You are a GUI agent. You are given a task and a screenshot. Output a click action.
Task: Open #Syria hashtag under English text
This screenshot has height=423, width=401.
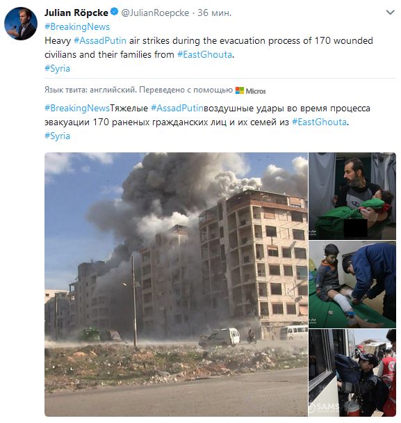[57, 68]
